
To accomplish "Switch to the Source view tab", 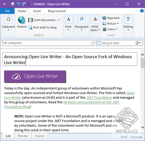I will tap(40, 136).
